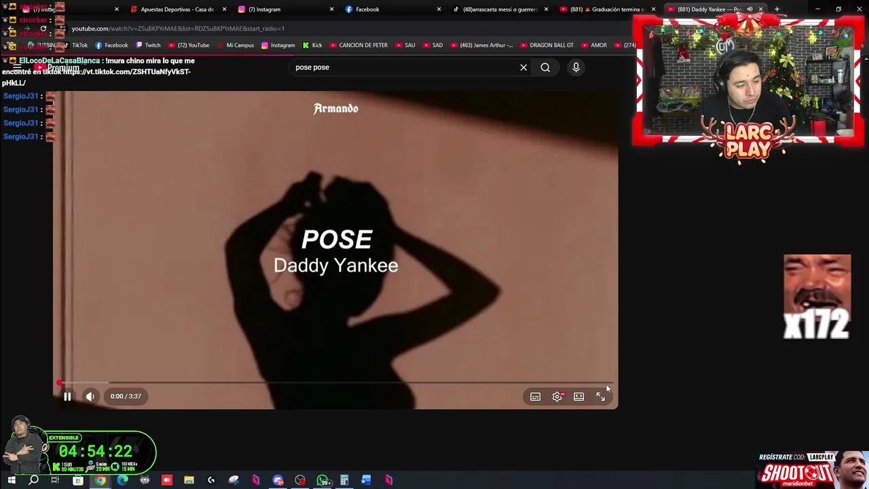
Task: Open the Facebook bookmark
Action: (111, 46)
